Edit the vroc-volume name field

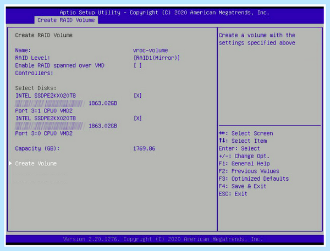[x=151, y=51]
